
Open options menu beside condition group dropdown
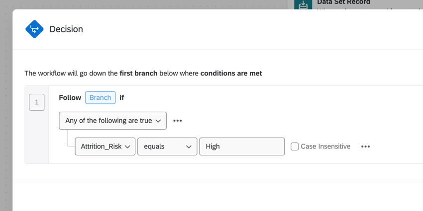pos(178,121)
